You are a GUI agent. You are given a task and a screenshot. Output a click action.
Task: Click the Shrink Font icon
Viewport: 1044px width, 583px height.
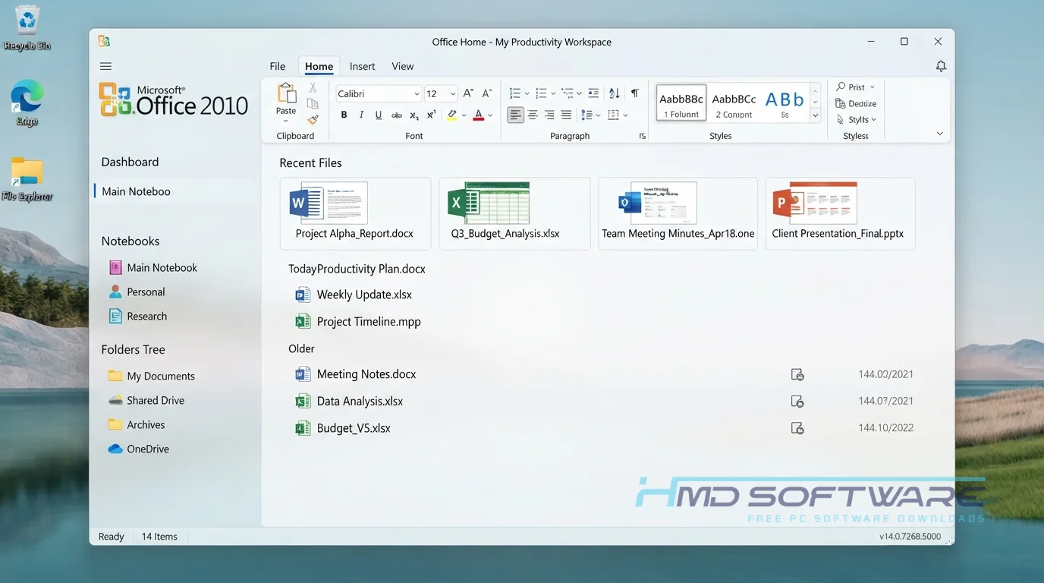487,93
